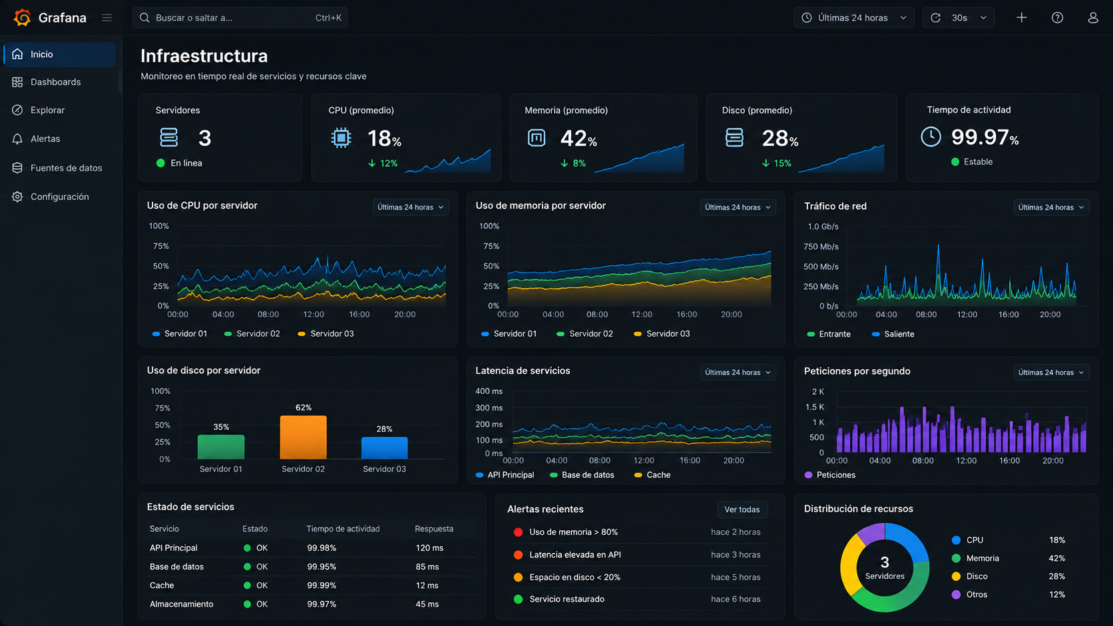Focus the Buscar o saltar a search field
Screen dimensions: 1113x626
click(x=240, y=18)
